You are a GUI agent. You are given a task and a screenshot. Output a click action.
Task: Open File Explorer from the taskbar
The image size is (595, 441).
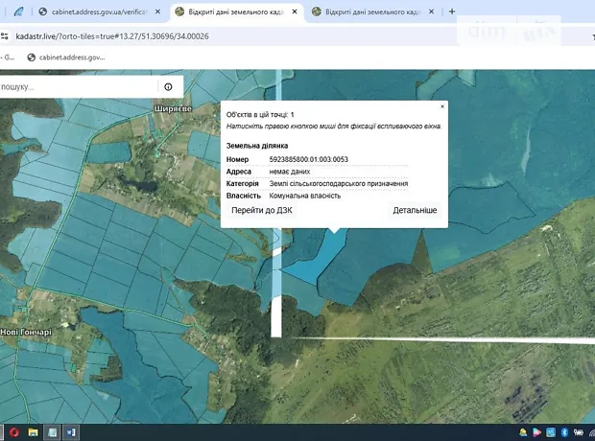[x=34, y=431]
